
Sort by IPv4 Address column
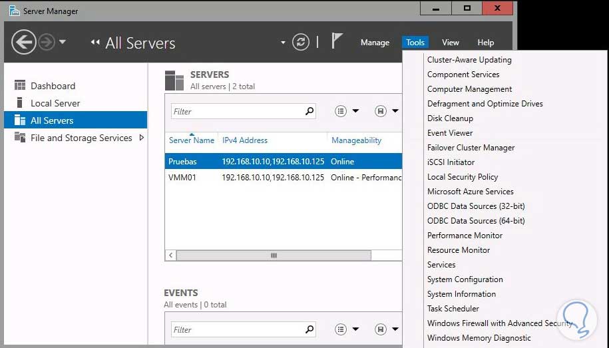point(245,140)
